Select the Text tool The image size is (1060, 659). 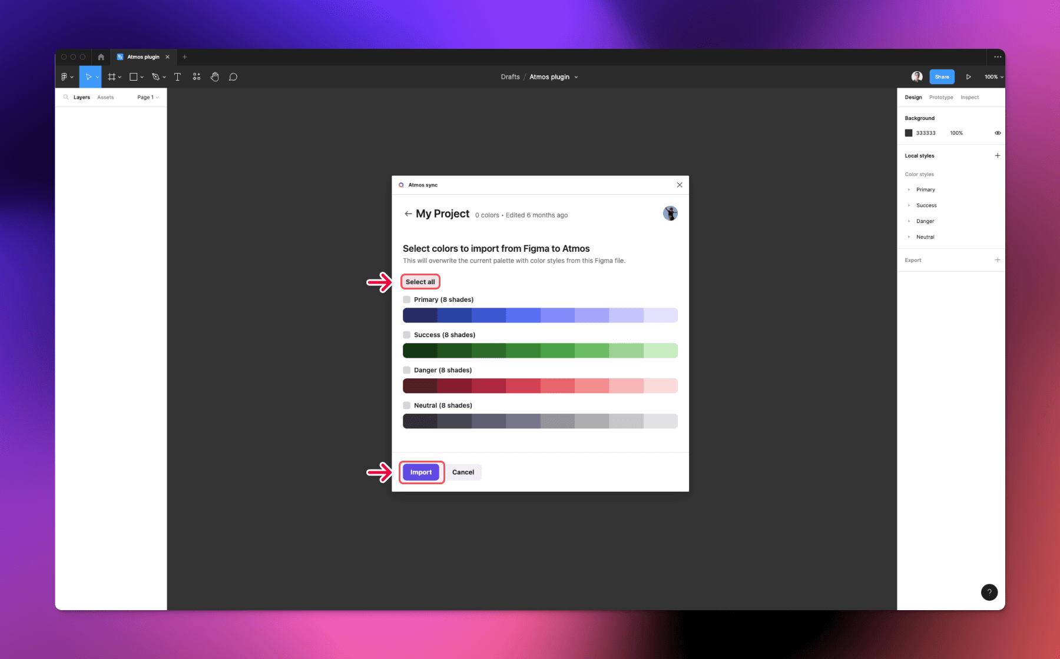coord(177,76)
